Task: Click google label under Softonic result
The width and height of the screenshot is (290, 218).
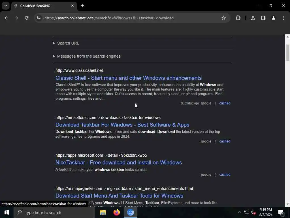Action: pos(206,141)
